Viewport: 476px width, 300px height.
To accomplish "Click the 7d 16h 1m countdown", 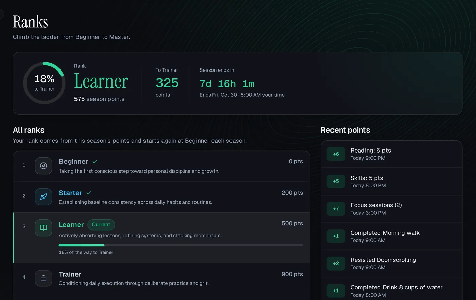I will tap(227, 84).
